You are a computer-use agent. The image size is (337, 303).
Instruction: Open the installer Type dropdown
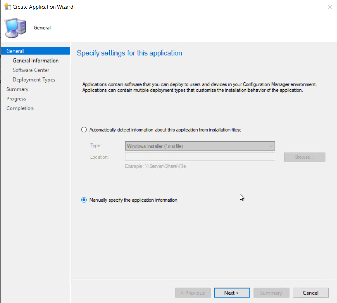click(271, 146)
